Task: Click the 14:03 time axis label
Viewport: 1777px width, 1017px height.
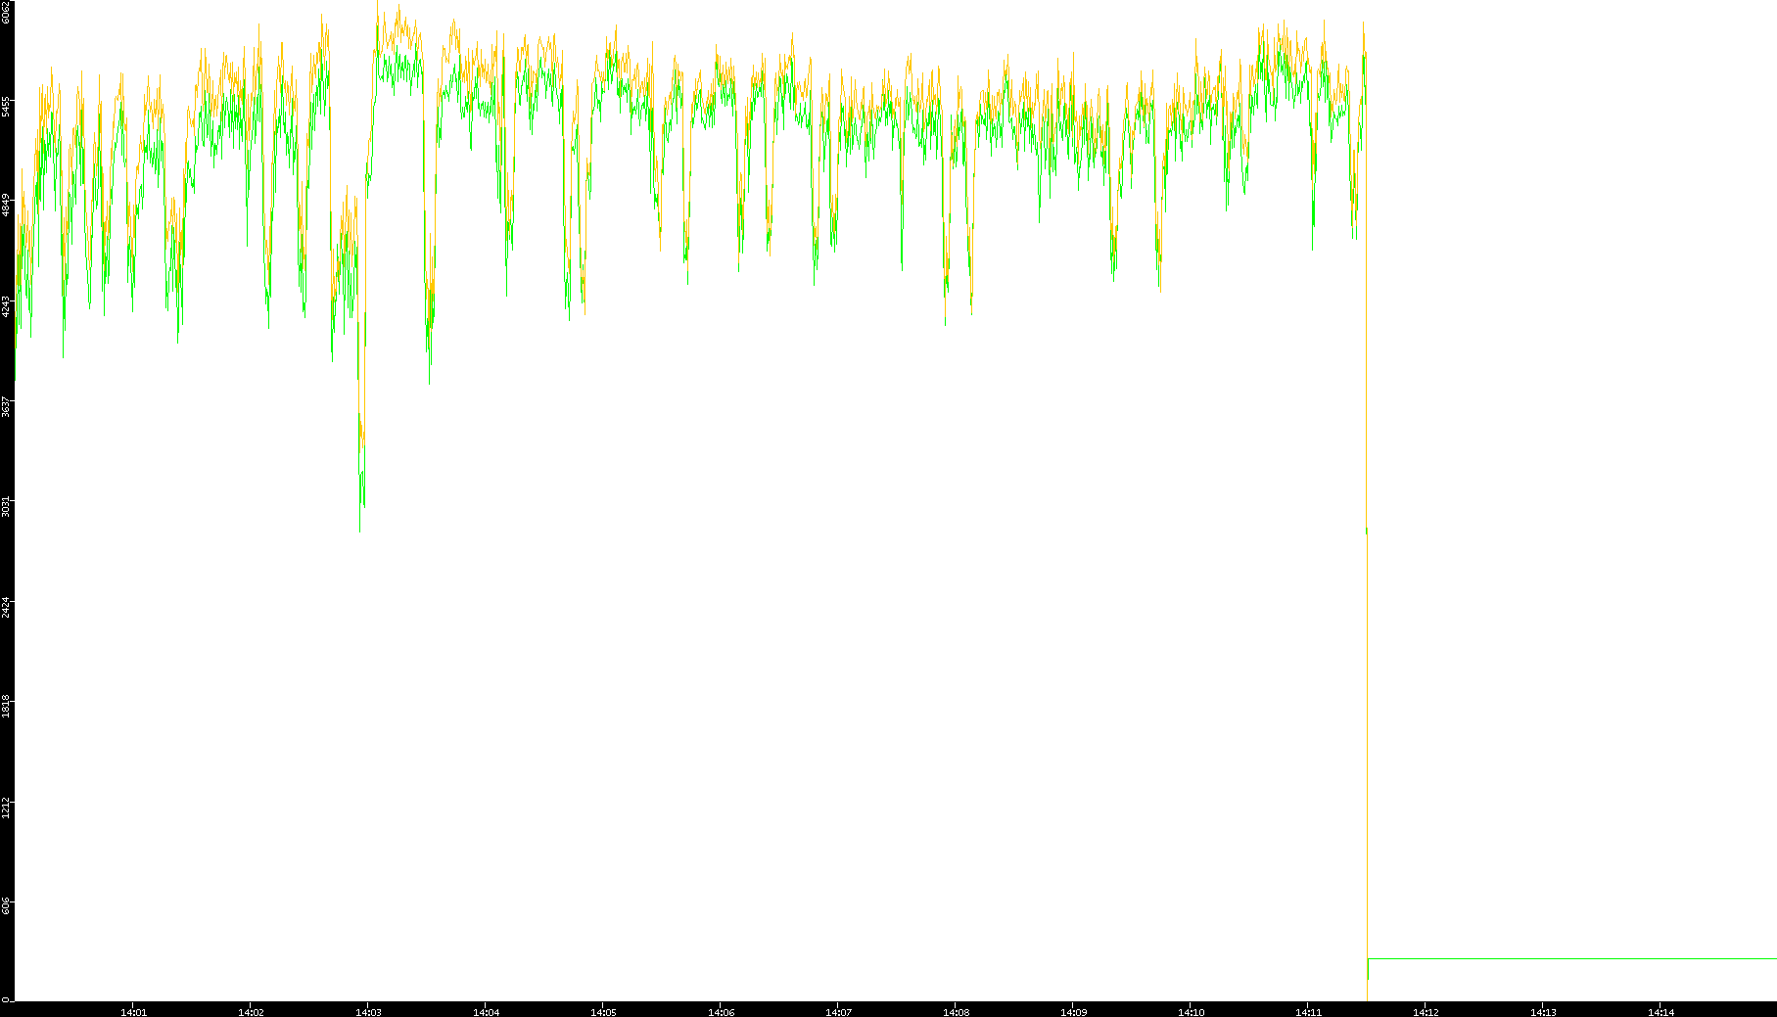Action: point(368,1012)
